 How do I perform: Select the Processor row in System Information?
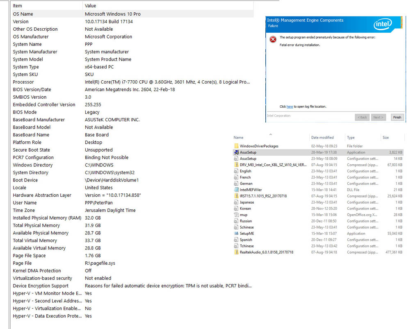[x=23, y=82]
